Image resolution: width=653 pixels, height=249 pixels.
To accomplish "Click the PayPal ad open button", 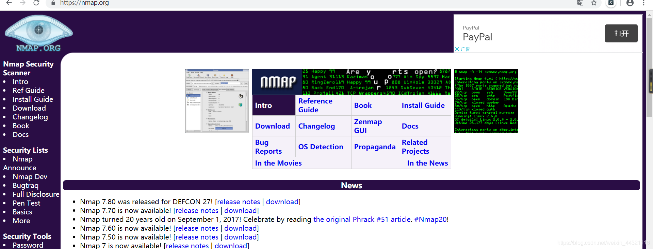I will pos(621,33).
